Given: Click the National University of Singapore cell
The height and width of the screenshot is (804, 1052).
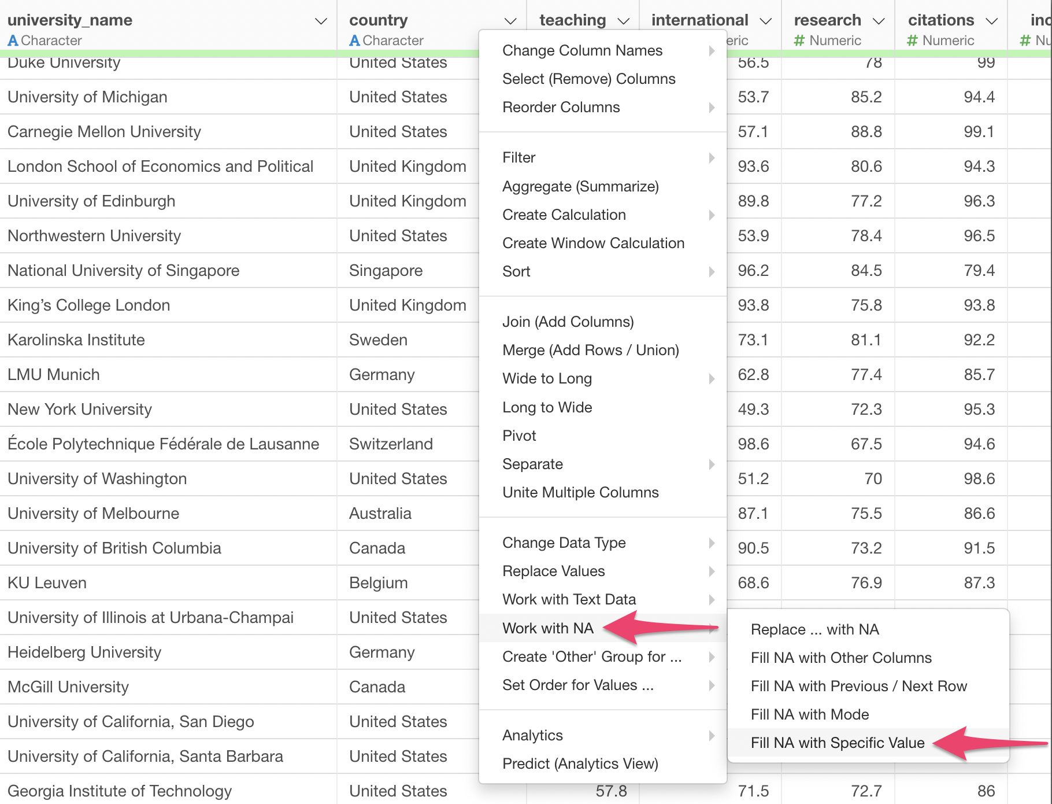Looking at the screenshot, I should 168,270.
